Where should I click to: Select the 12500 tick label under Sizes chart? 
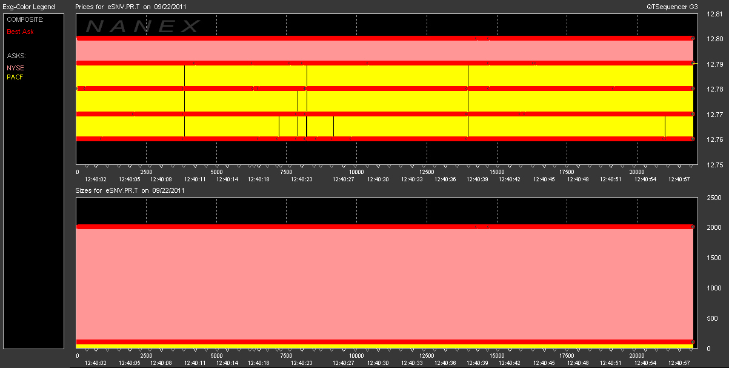click(426, 356)
